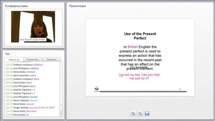Click Anjelika Toporova's message 'I 4'
The image size is (215, 121).
click(x=34, y=90)
